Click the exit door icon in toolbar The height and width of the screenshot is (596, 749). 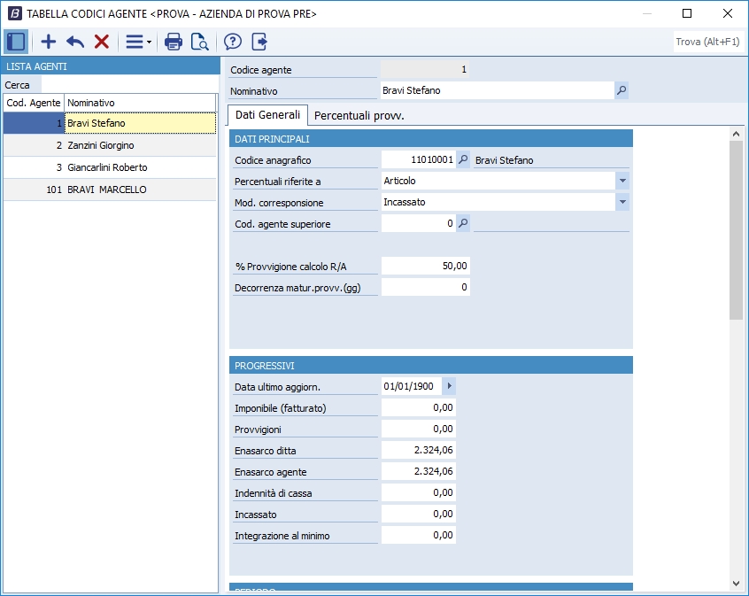pyautogui.click(x=259, y=42)
